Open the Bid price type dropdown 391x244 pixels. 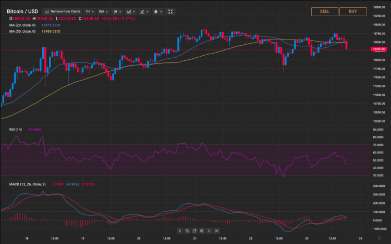click(x=103, y=11)
